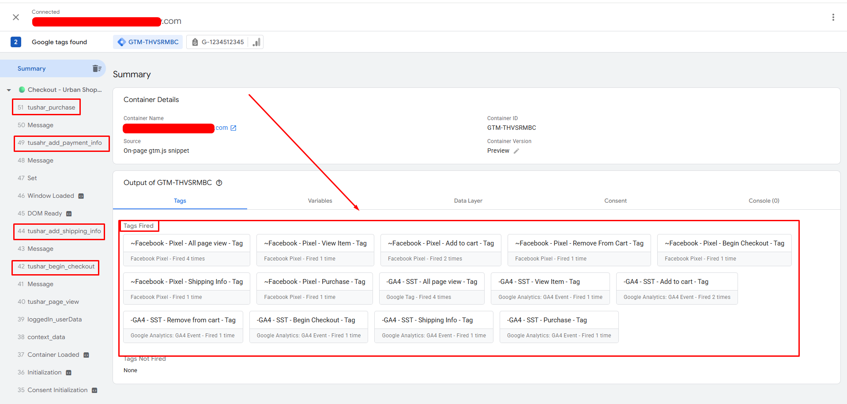The height and width of the screenshot is (404, 847).
Task: Edit container version with pencil icon
Action: tap(516, 151)
